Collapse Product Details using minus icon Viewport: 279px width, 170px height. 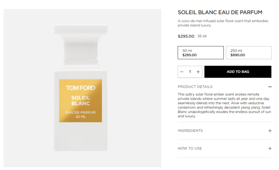(270, 87)
